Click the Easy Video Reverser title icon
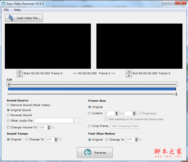This screenshot has width=188, height=162. click(x=3, y=4)
